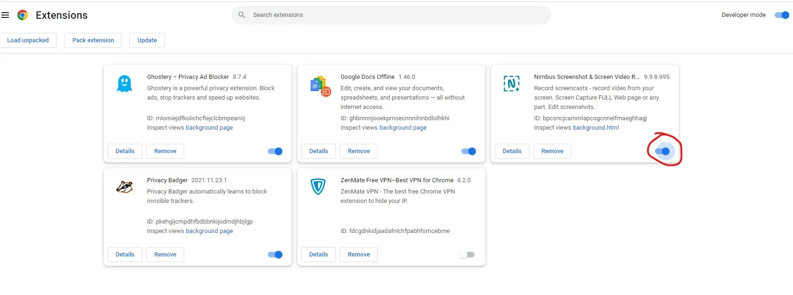Click the Google Docs Offline icon
The height and width of the screenshot is (295, 793).
point(320,86)
